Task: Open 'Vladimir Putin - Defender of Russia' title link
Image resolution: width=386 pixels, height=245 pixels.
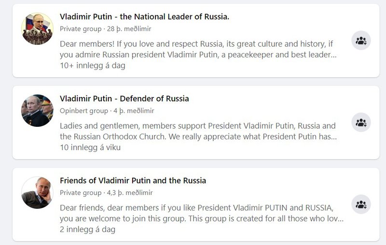Action: (x=124, y=99)
